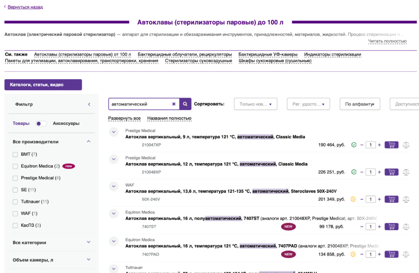This screenshot has width=419, height=273.
Task: Click the yellow availability icon for 7407PAD
Action: tap(353, 254)
